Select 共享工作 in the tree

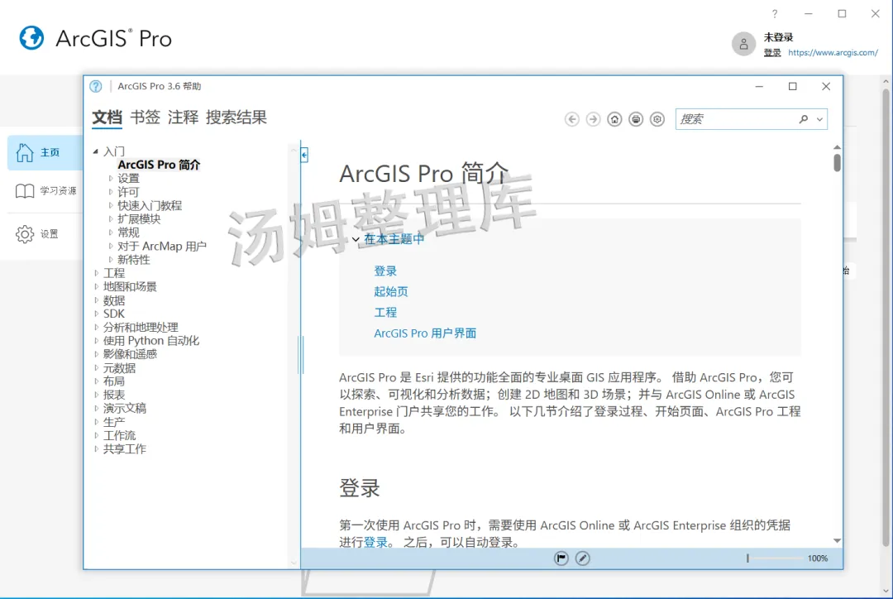point(125,449)
